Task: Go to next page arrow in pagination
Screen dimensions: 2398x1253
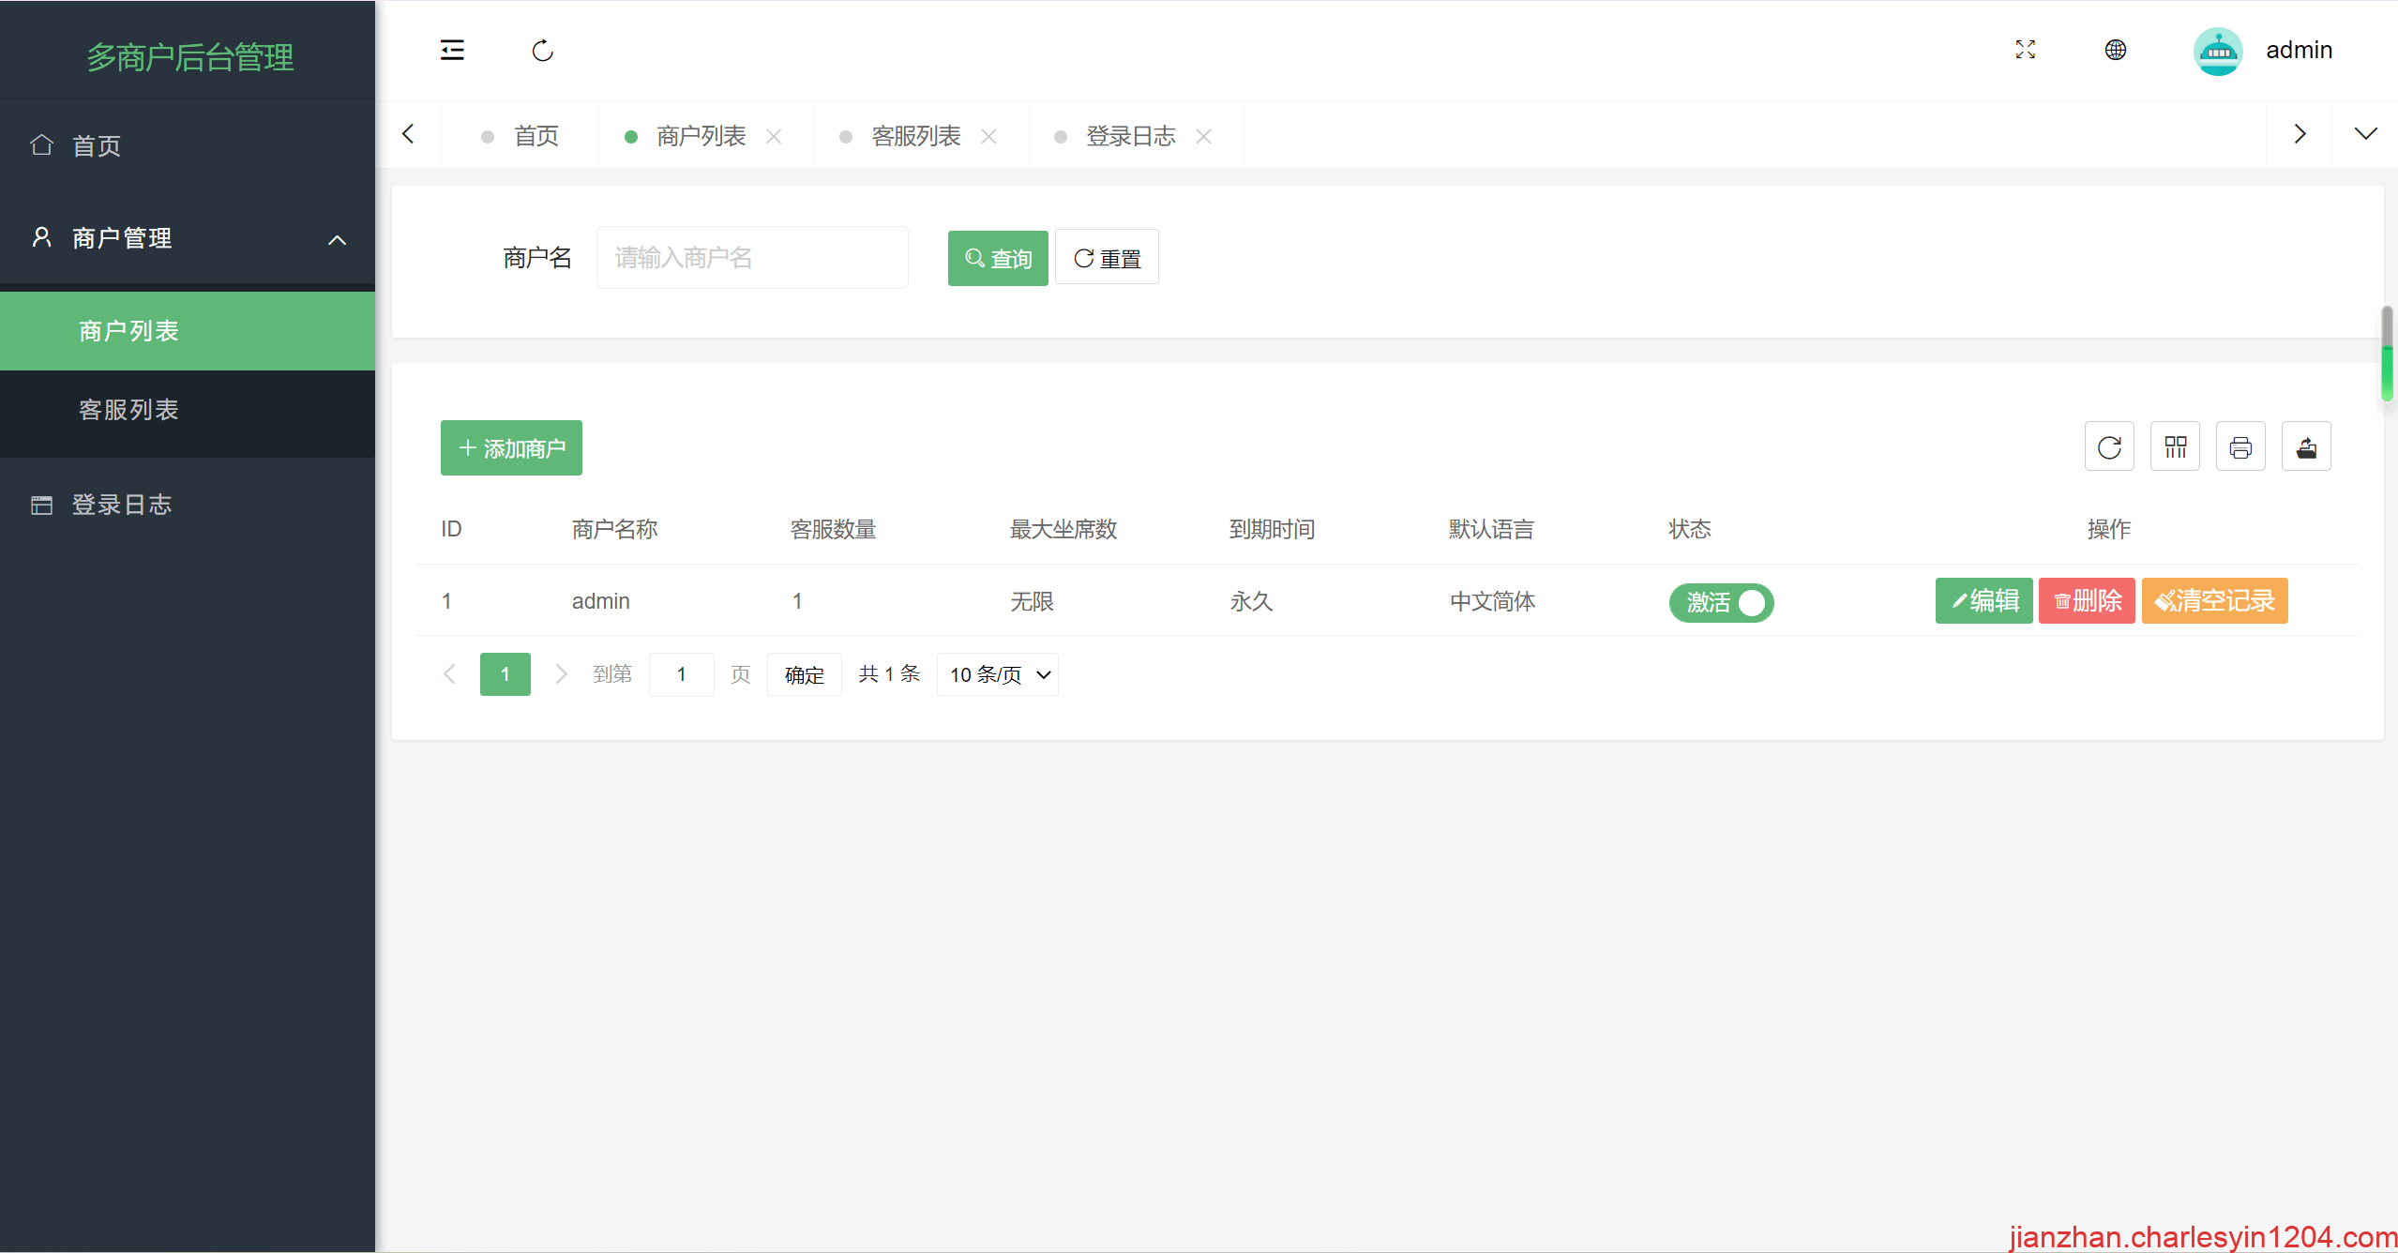Action: click(561, 674)
